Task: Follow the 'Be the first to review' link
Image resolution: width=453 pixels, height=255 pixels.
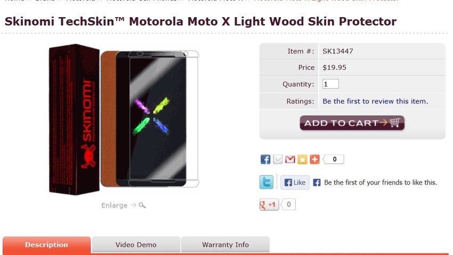Action: click(x=375, y=101)
